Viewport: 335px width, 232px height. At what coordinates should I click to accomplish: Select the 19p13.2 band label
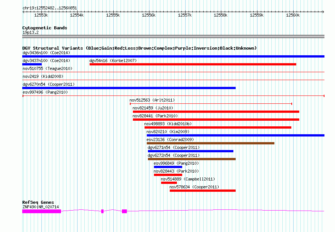coord(30,32)
